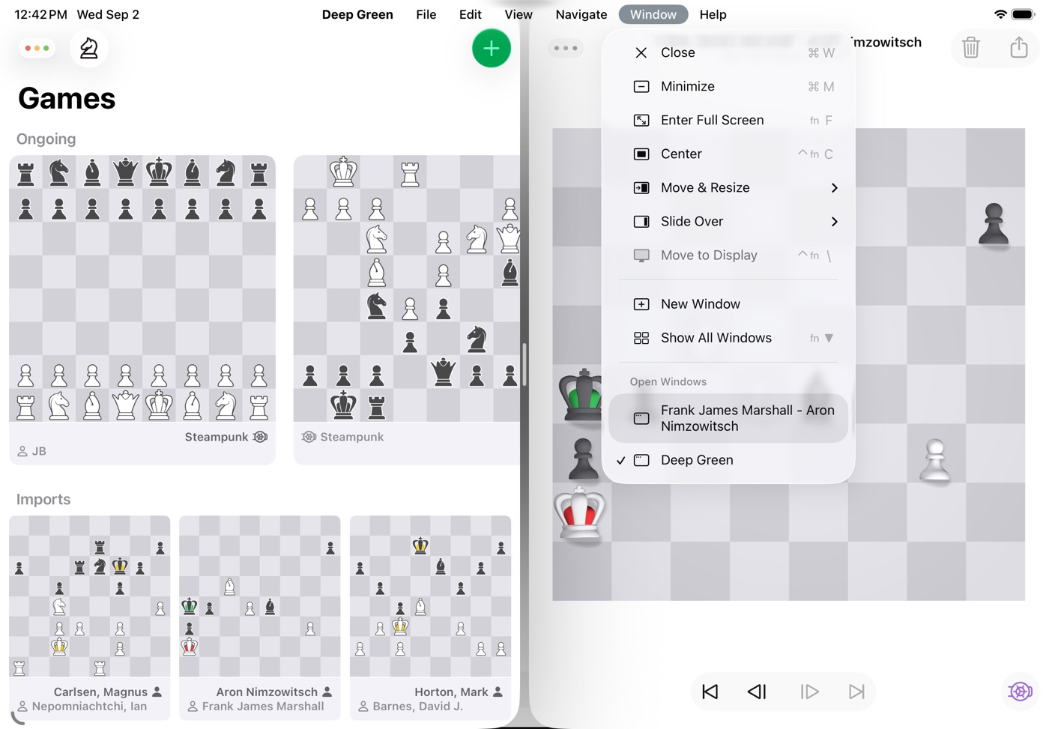Open the Horton vs Barnes imported game

(x=431, y=618)
